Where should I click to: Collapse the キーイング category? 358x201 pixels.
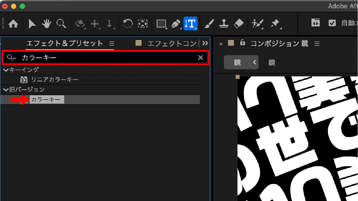tap(6, 70)
